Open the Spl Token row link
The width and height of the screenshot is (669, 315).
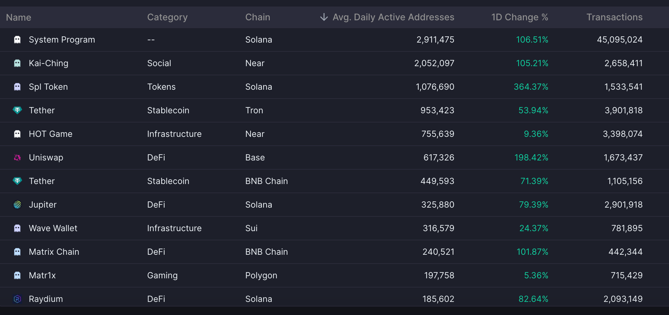48,87
